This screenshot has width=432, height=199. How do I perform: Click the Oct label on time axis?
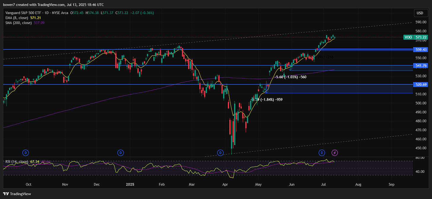click(29, 184)
